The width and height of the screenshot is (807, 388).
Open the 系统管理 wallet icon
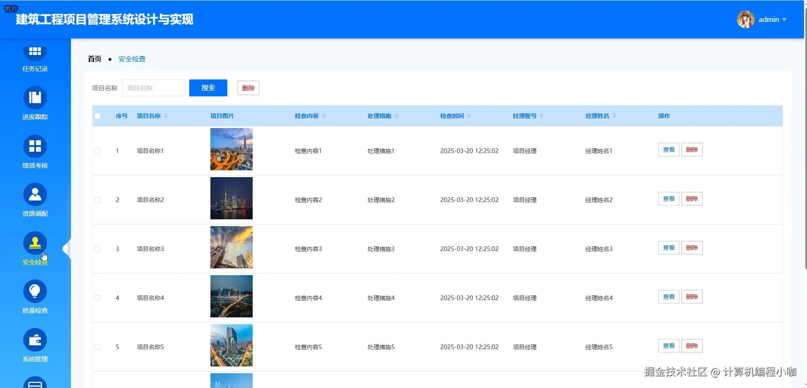[x=35, y=340]
